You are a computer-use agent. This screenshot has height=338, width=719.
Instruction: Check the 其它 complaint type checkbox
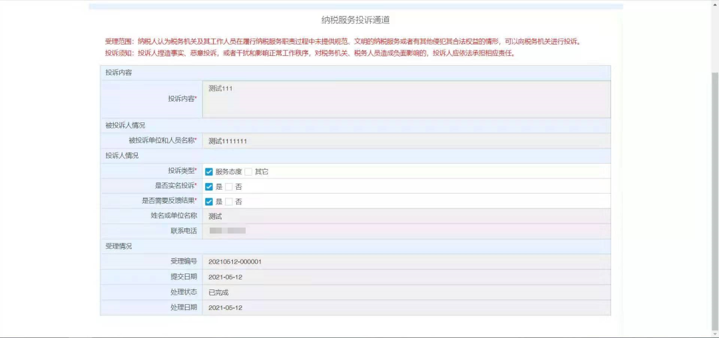[248, 172]
